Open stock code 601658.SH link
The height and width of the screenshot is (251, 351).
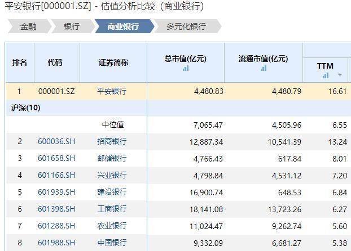(x=56, y=158)
